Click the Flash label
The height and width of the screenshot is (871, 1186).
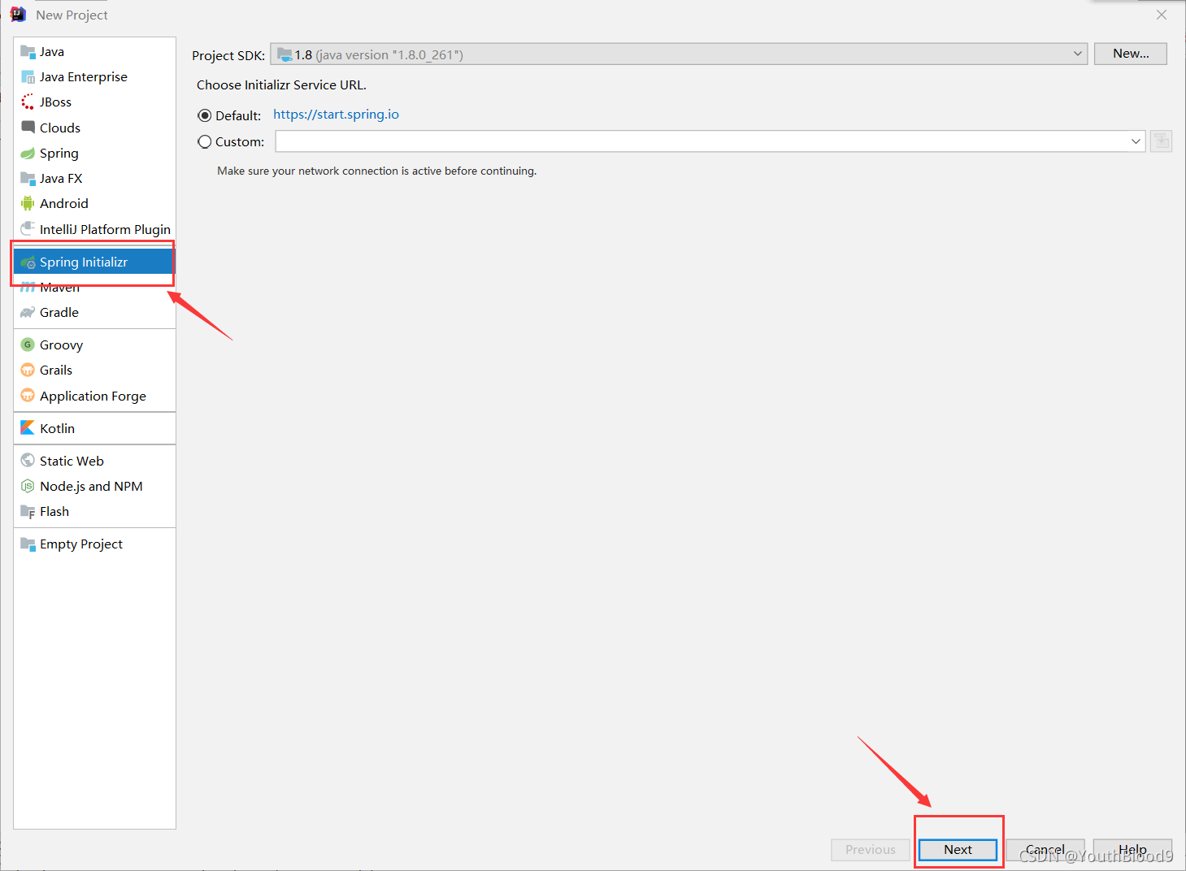pos(54,512)
